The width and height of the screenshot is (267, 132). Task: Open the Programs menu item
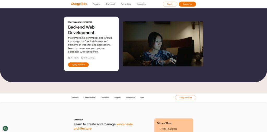coord(96,4)
